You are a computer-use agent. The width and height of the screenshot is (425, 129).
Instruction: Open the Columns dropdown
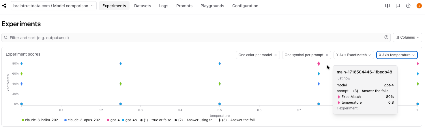point(407,37)
